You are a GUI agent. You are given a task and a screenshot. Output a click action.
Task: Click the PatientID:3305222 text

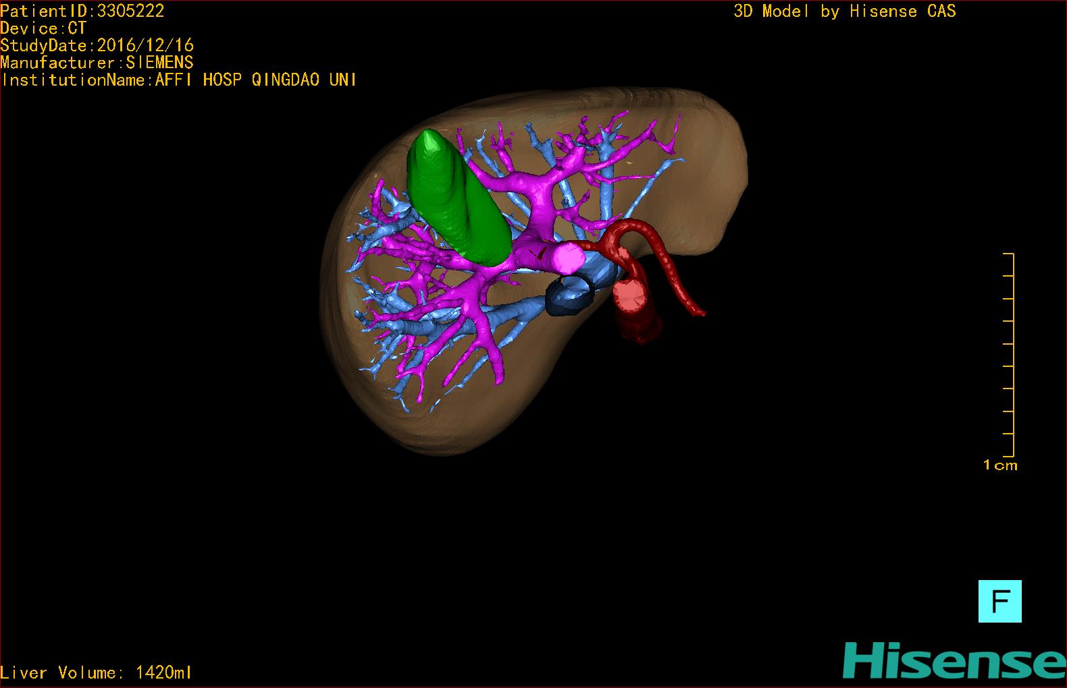(x=82, y=11)
